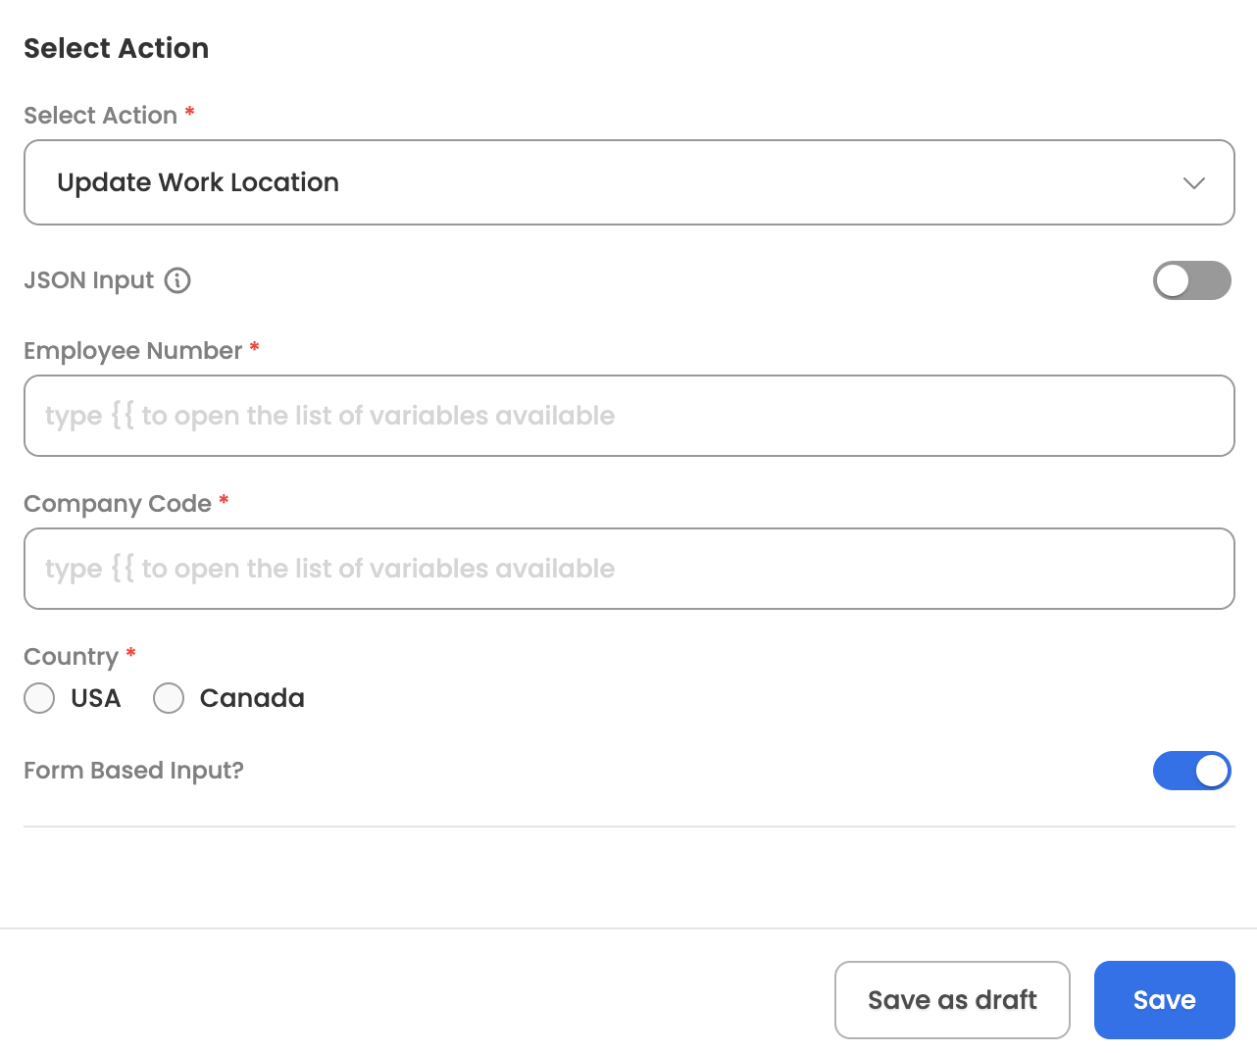Enable the JSON Input toggle
1257x1053 pixels.
(x=1191, y=280)
